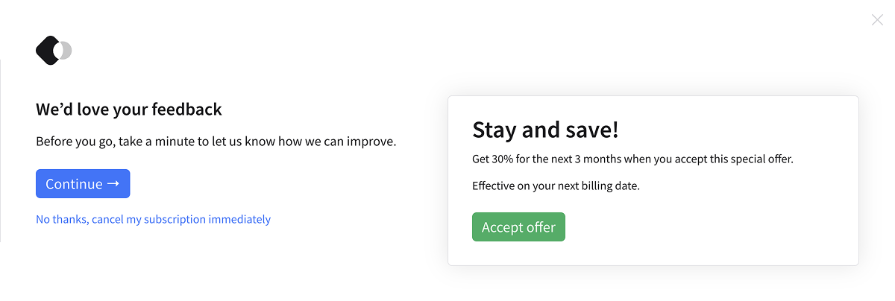Click the "Before you go" description sentence
This screenshot has height=301, width=895.
216,141
